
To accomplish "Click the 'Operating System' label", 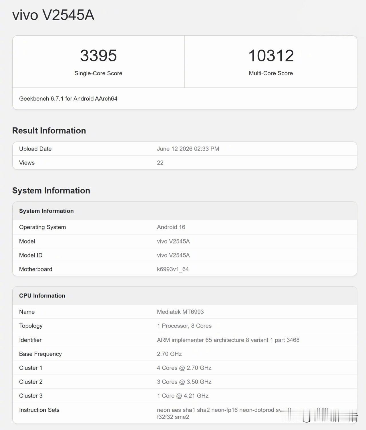I will point(42,227).
